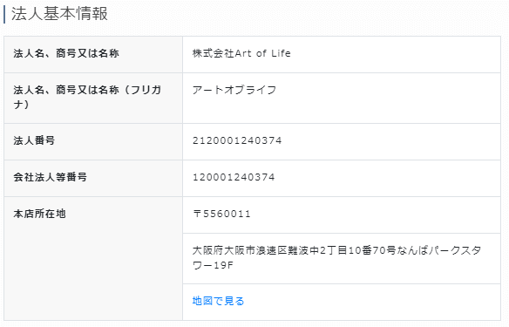509x327 pixels.
Task: Click the 会社法人等番号 row label
Action: point(50,177)
